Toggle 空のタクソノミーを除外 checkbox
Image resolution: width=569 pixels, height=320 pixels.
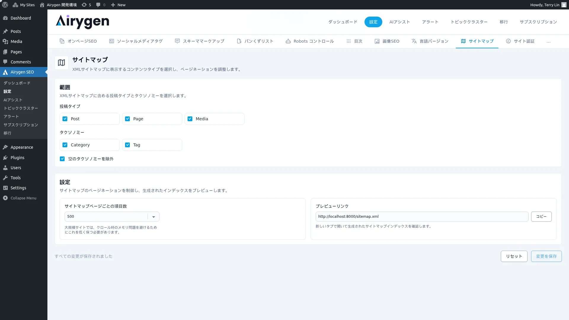pyautogui.click(x=62, y=159)
